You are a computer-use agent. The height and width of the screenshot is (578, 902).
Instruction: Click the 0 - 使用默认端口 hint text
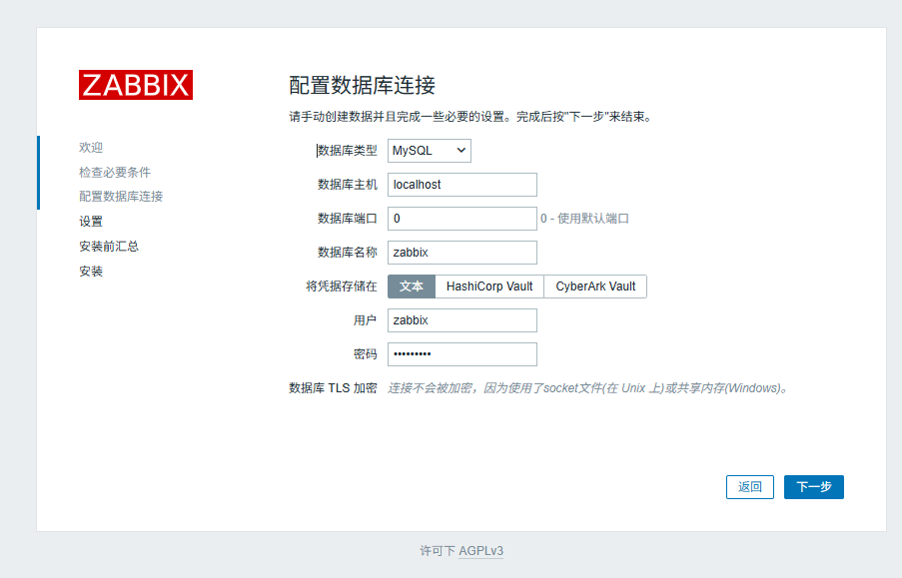(584, 219)
